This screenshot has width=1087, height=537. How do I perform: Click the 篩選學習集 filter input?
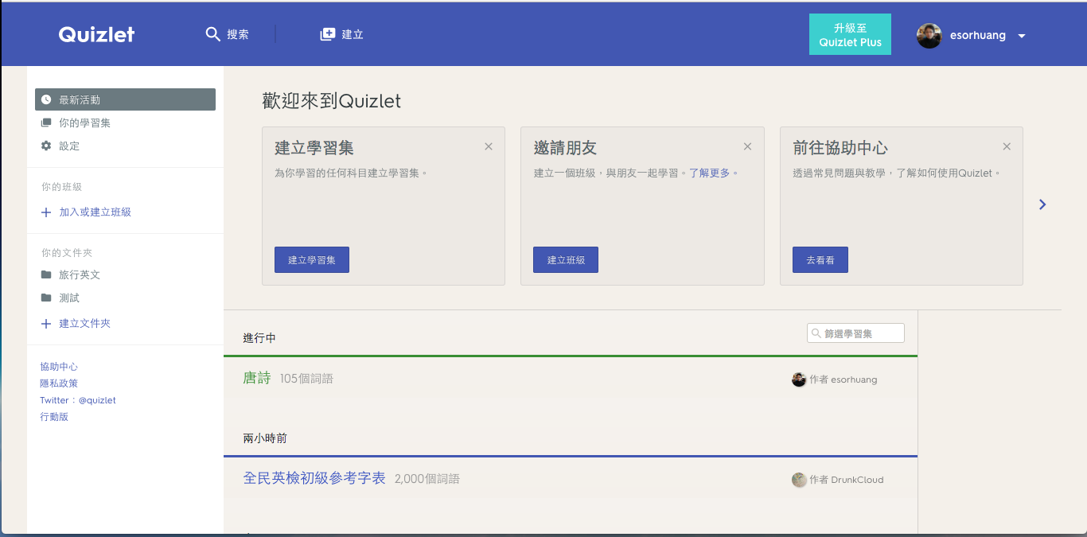pos(855,333)
